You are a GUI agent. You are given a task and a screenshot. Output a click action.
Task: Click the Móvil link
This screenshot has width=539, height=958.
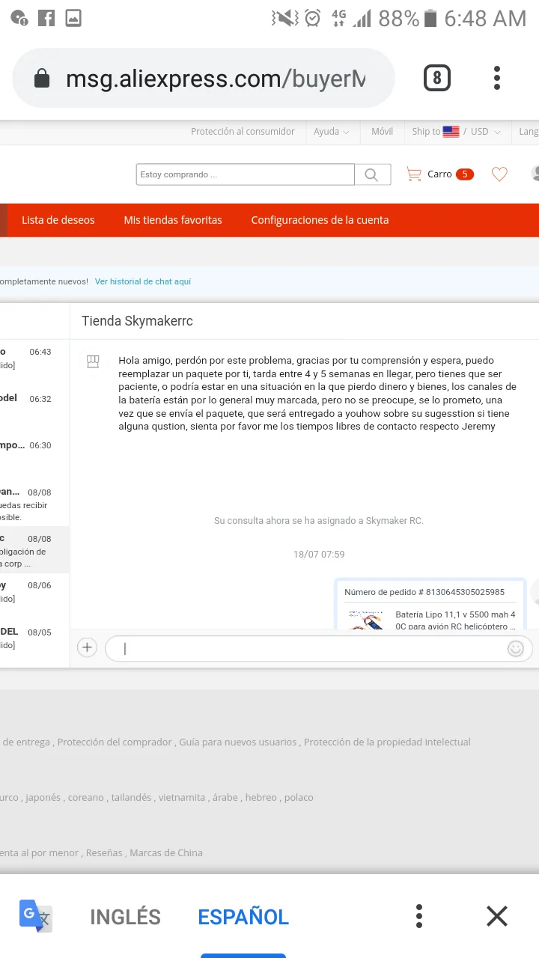tap(382, 132)
